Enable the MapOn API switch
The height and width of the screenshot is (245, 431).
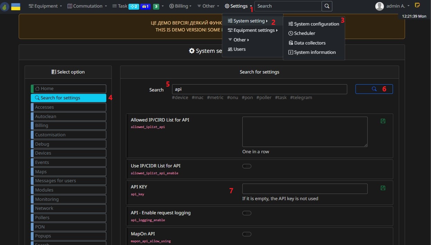247,234
